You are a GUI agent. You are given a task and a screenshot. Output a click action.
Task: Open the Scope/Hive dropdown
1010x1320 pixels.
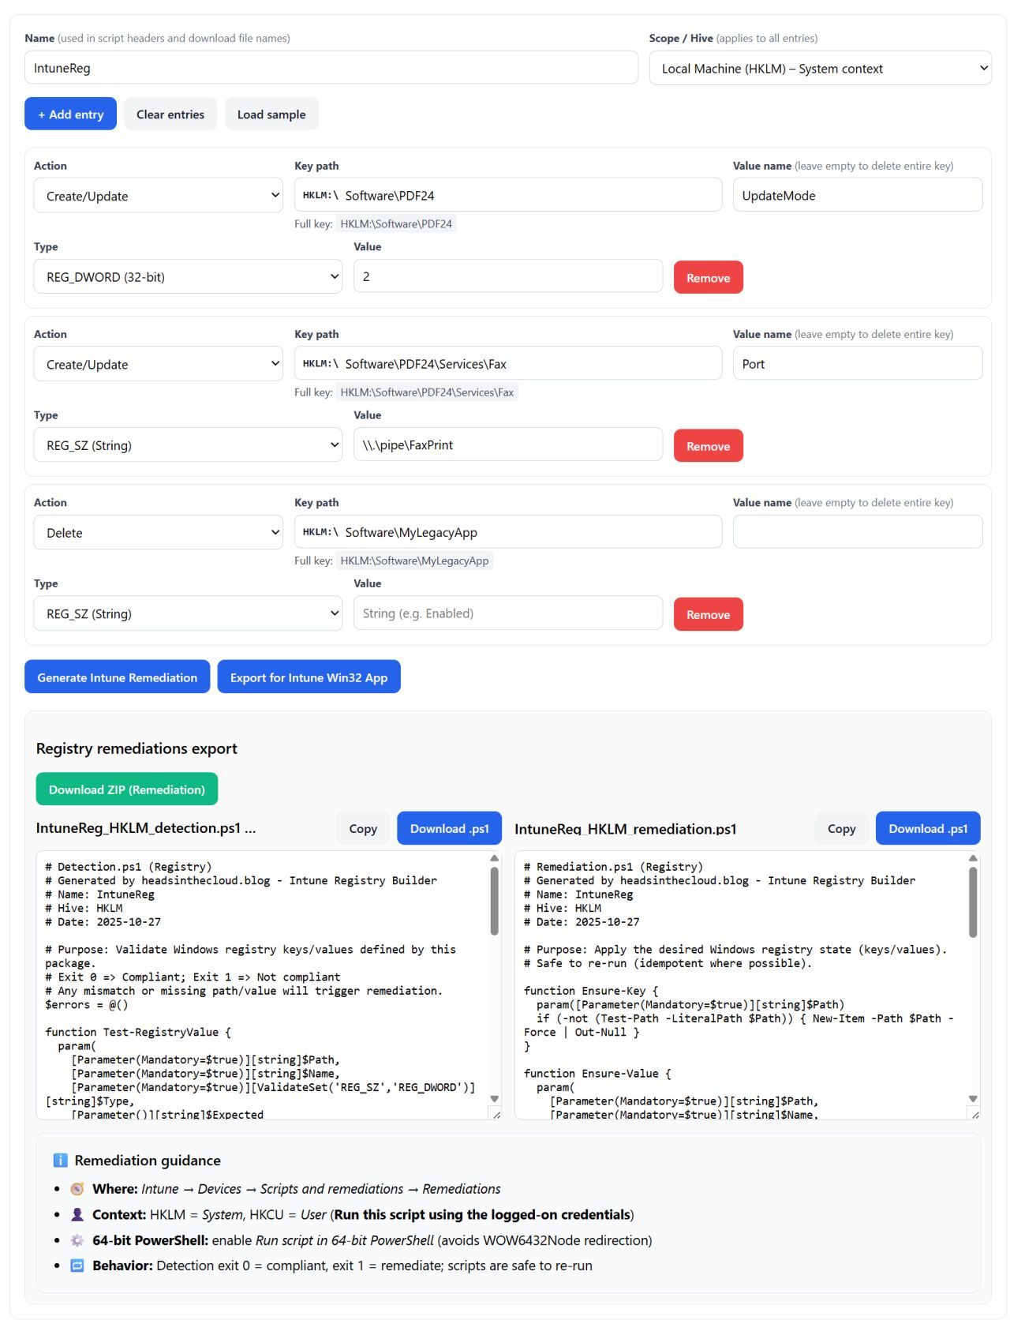821,68
